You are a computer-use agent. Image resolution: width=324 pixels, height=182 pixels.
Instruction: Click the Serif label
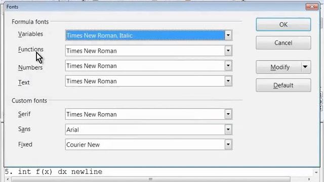[24, 114]
